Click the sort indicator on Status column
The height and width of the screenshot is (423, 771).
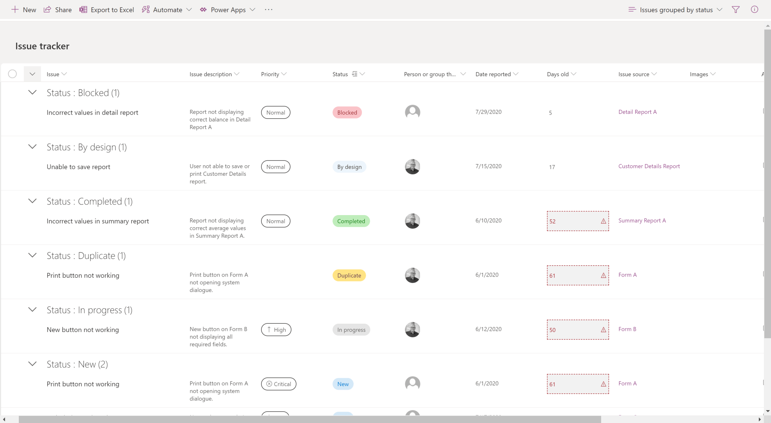click(x=355, y=74)
